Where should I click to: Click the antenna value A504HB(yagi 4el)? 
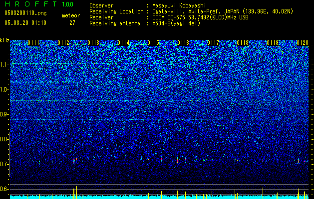click(176, 23)
